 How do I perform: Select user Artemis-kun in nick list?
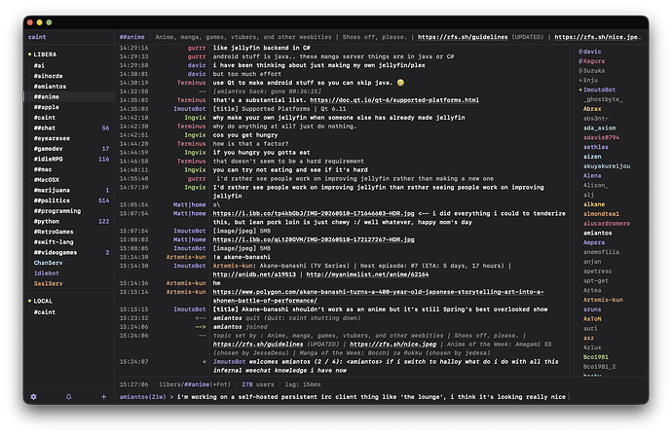[x=603, y=300]
